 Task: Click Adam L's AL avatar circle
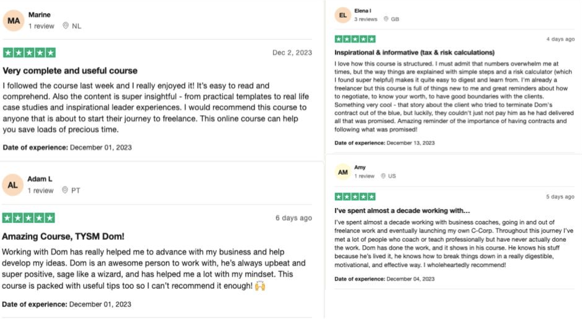point(13,185)
